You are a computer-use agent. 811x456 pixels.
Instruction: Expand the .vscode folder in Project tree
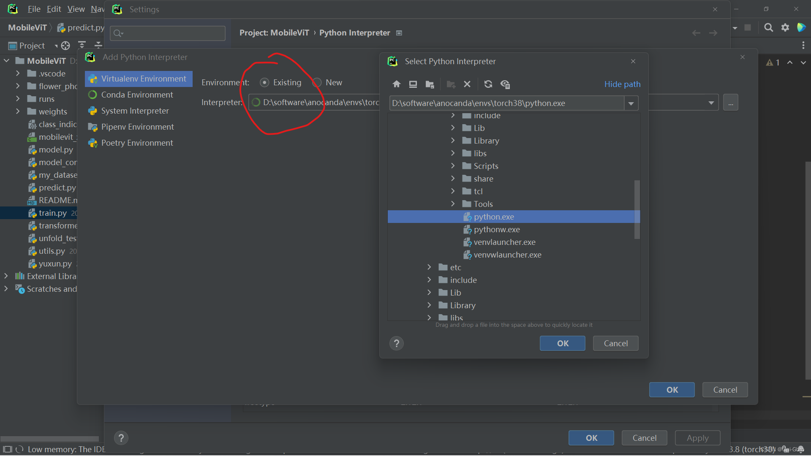(17, 73)
